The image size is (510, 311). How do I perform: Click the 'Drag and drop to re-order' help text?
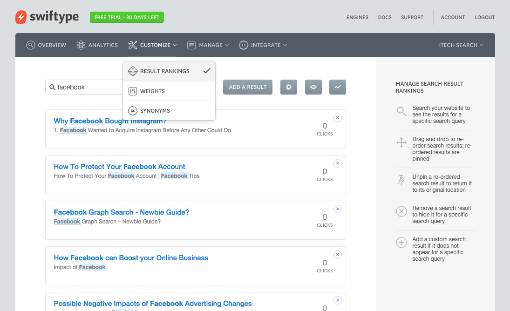(442, 149)
